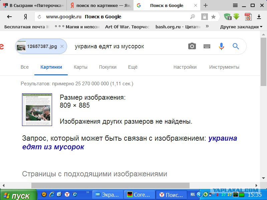
Task: Select the Все results tab
Action: tap(24, 67)
